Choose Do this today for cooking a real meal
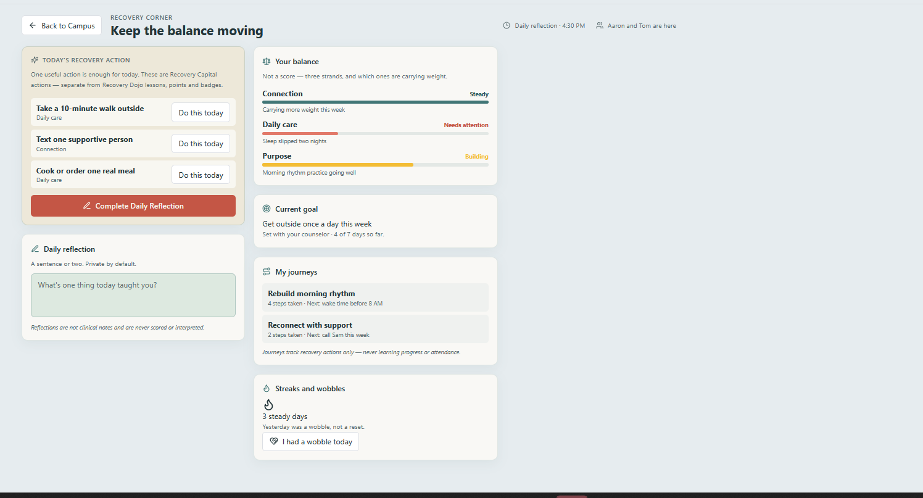Image resolution: width=923 pixels, height=498 pixels. (x=201, y=175)
